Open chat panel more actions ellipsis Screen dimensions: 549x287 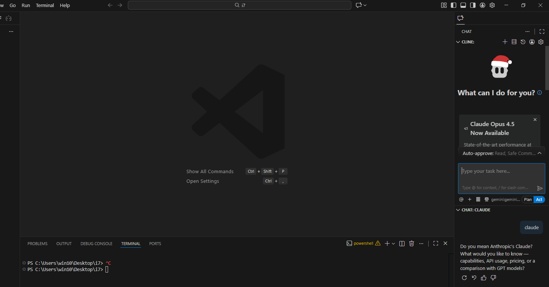coord(527,32)
